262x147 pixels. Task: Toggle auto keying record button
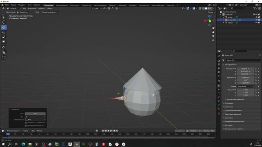[97, 131]
